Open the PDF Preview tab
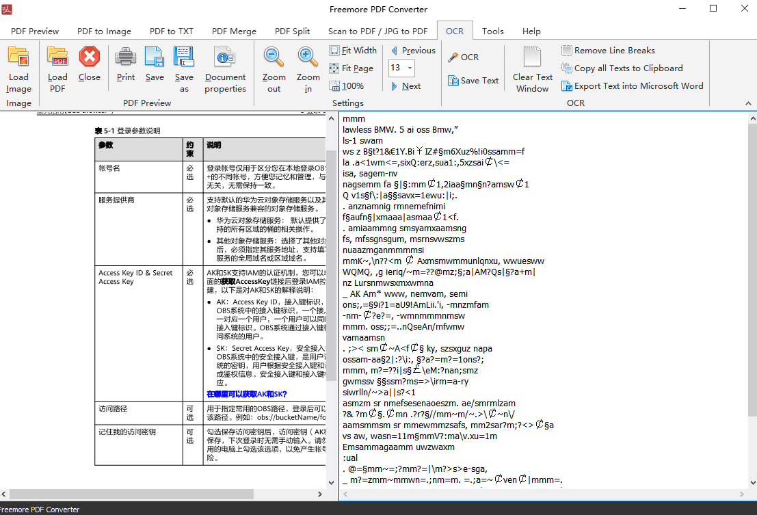 point(35,31)
